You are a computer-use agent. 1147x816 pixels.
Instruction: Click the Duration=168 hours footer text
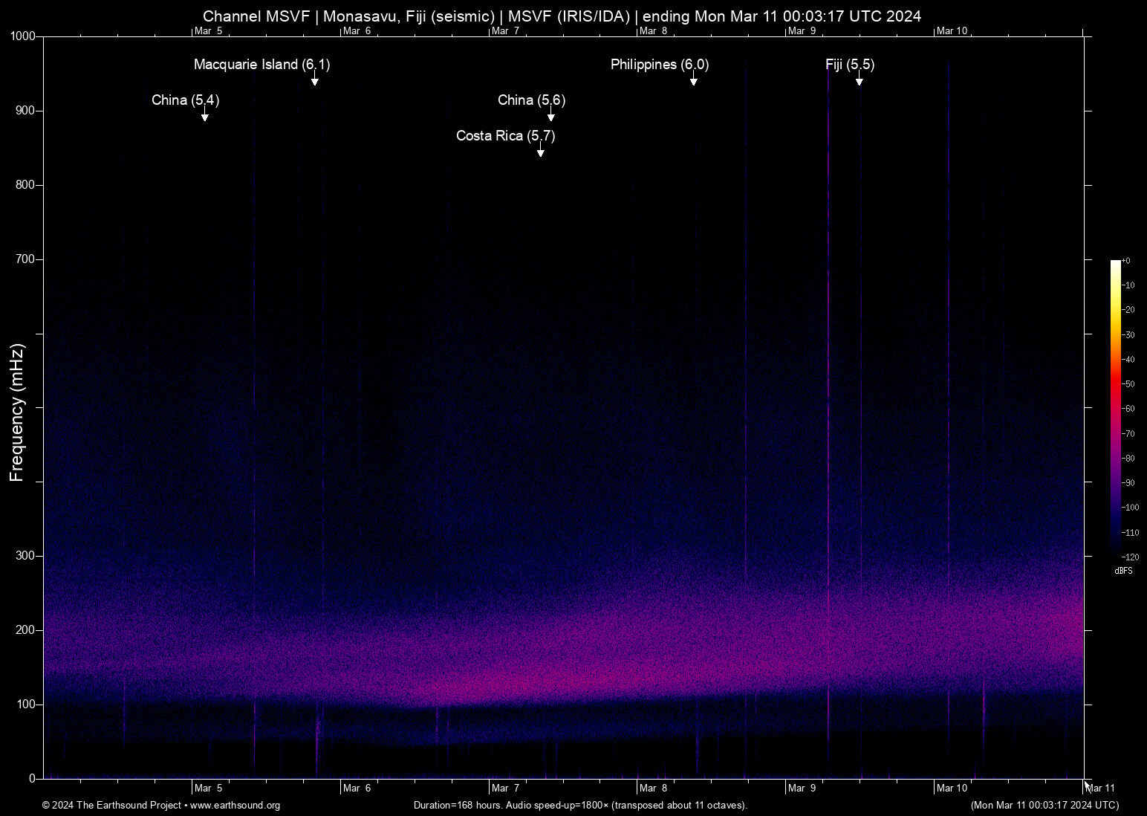click(x=580, y=806)
